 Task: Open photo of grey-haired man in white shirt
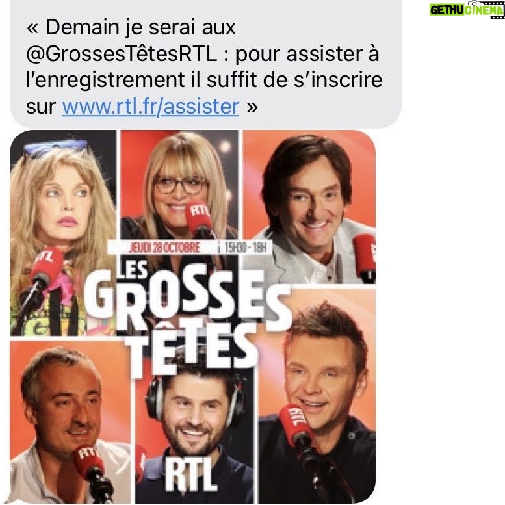[x=70, y=422]
